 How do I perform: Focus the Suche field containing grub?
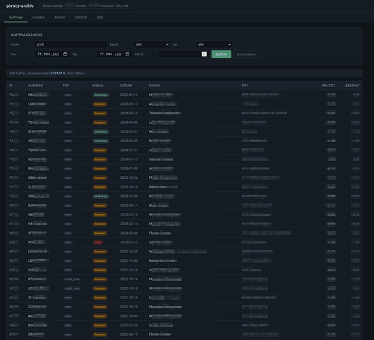[x=71, y=44]
